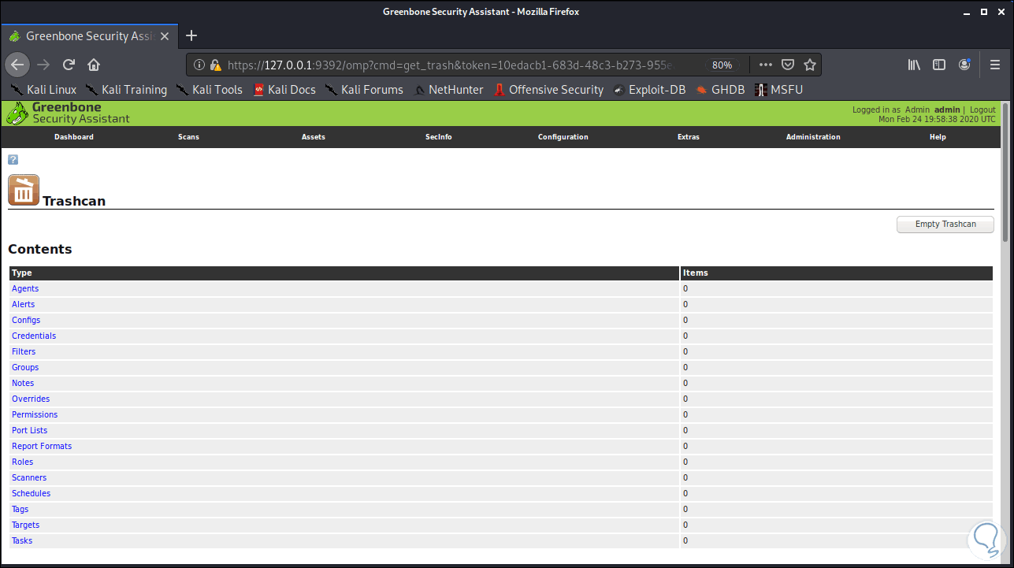Image resolution: width=1014 pixels, height=568 pixels.
Task: Show site information icon in address bar
Action: [199, 65]
